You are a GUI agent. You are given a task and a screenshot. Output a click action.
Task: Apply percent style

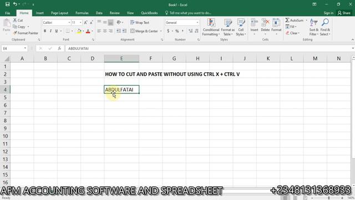177,31
